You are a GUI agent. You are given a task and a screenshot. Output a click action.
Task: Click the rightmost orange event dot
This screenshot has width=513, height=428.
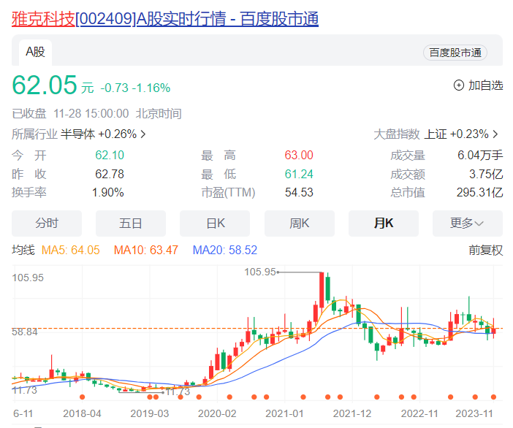point(494,397)
